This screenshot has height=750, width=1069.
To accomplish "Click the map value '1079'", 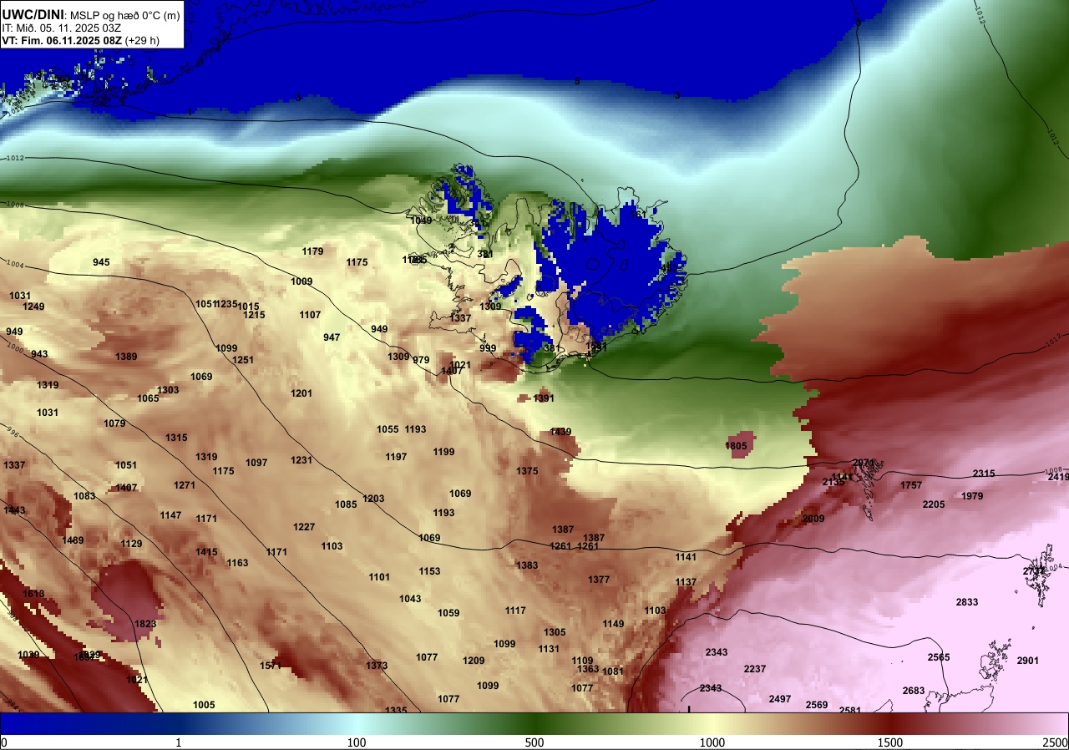I will click(x=114, y=423).
